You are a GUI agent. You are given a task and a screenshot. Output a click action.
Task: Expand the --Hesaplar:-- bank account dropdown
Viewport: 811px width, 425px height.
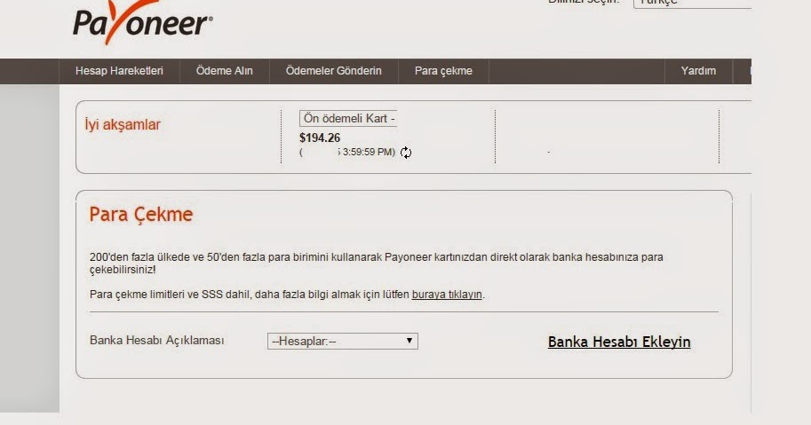pyautogui.click(x=342, y=342)
